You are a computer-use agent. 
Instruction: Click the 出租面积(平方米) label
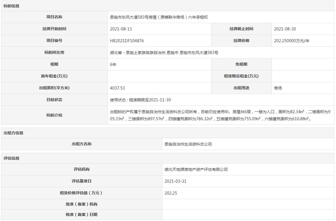click(x=54, y=88)
